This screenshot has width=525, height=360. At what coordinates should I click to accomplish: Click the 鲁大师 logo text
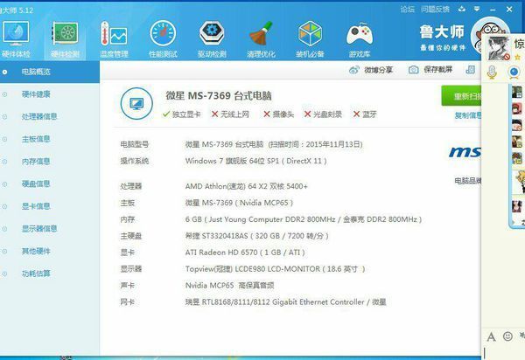442,32
